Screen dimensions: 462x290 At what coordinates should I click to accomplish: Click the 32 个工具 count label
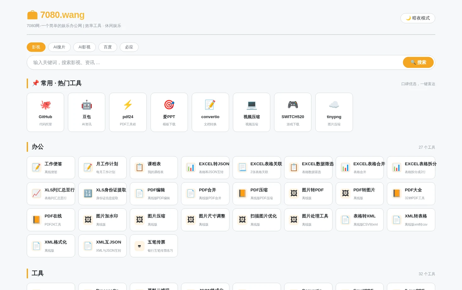point(427,274)
